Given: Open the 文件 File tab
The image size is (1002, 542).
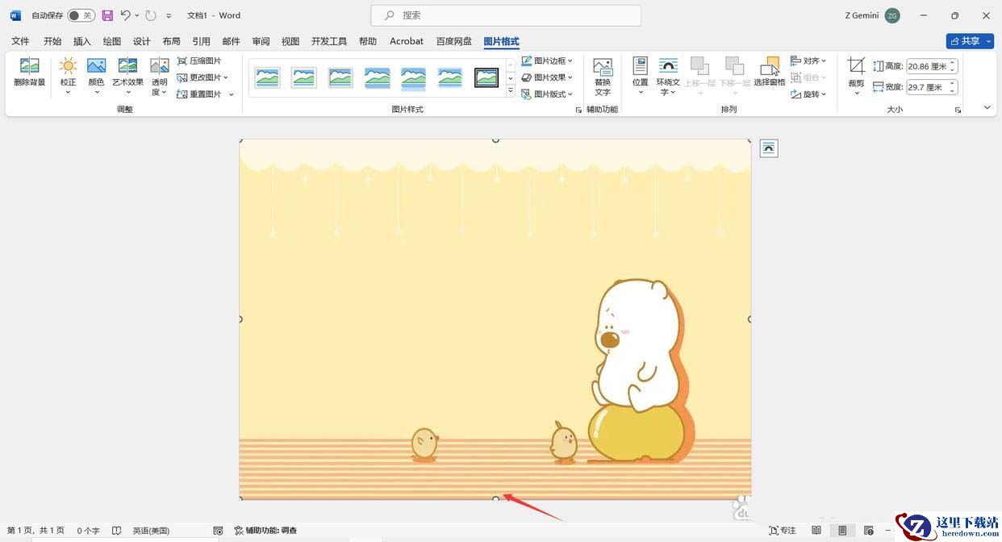Looking at the screenshot, I should point(20,41).
